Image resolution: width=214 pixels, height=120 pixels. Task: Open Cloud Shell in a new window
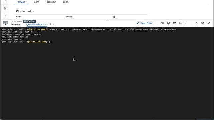(203, 23)
